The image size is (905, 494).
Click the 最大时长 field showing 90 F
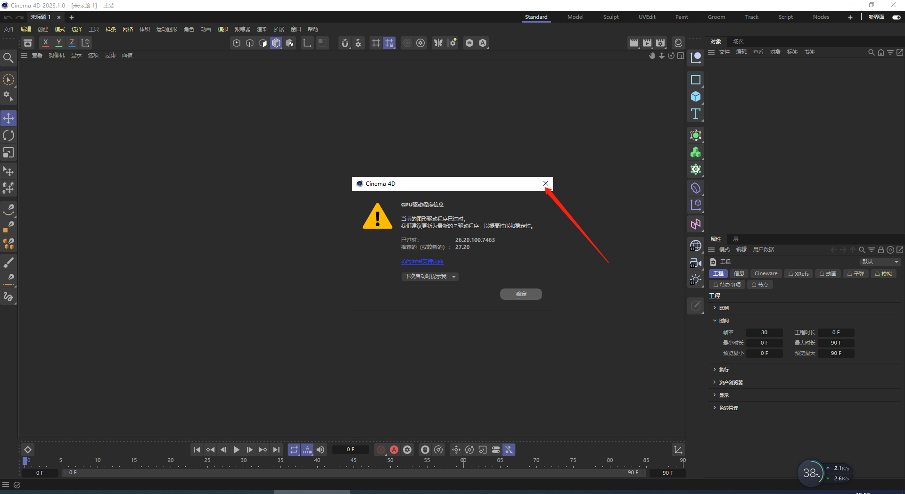(x=836, y=343)
